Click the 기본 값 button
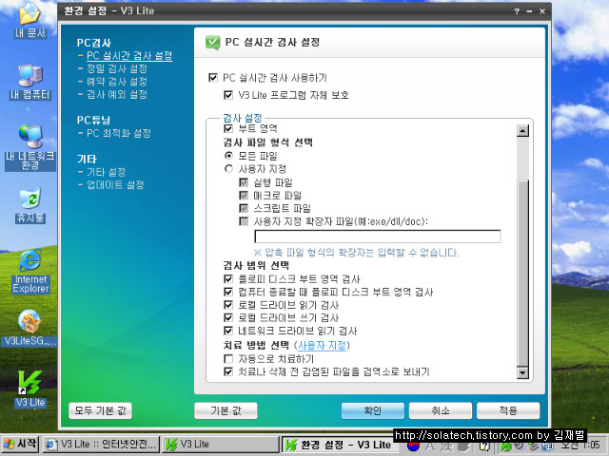This screenshot has height=456, width=609. [226, 410]
